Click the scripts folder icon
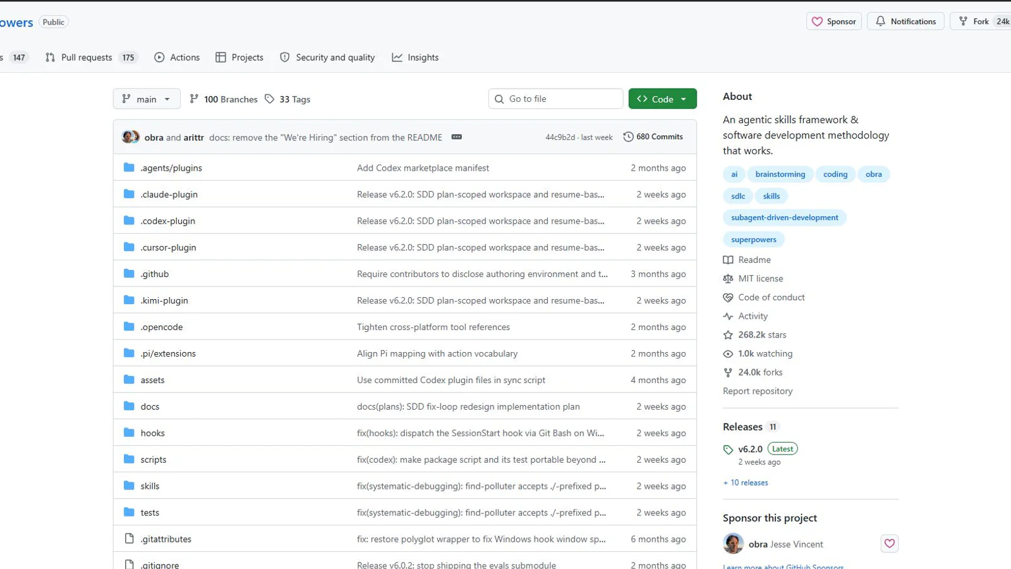Image resolution: width=1011 pixels, height=569 pixels. pyautogui.click(x=129, y=460)
